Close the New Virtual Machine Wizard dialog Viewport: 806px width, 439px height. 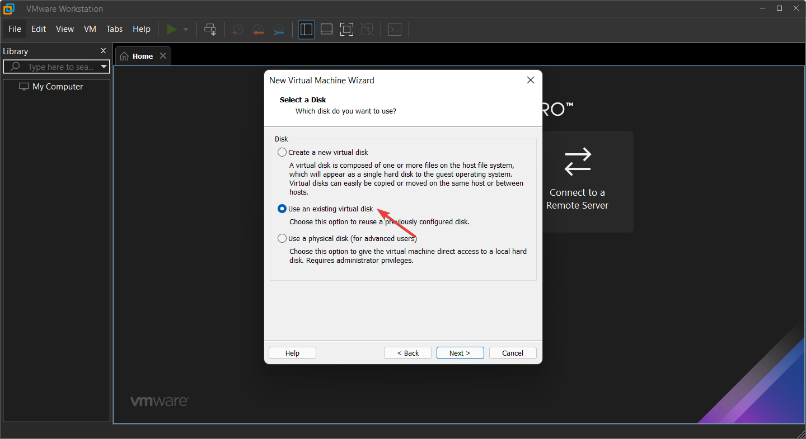coord(531,80)
